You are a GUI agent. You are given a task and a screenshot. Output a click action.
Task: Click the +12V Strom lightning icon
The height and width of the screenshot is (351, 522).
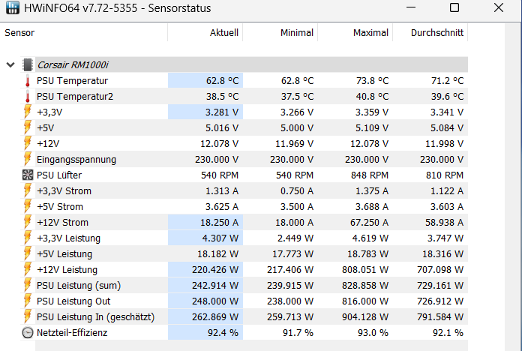pos(28,222)
